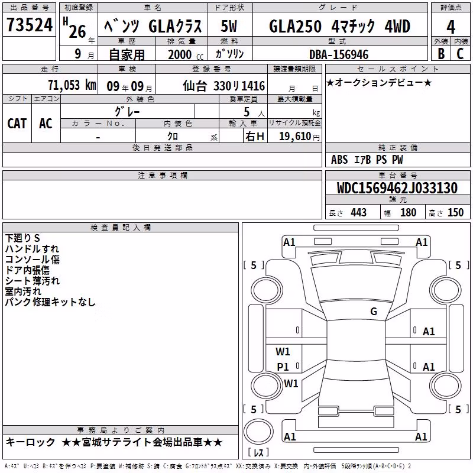Click inspector note 室内汚れ

(x=23, y=291)
